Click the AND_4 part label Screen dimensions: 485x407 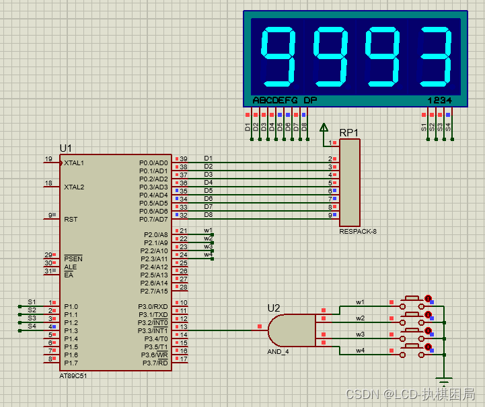pos(278,352)
